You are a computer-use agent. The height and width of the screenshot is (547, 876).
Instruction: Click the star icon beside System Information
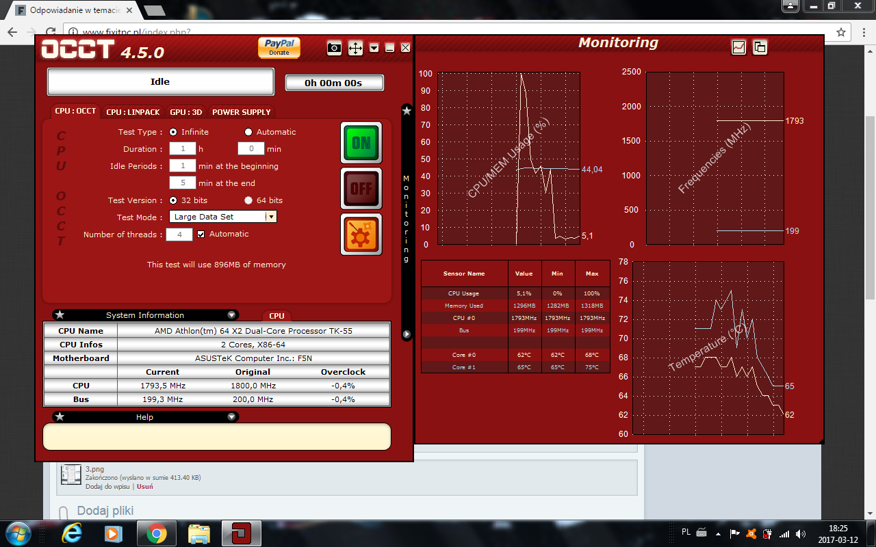click(60, 315)
